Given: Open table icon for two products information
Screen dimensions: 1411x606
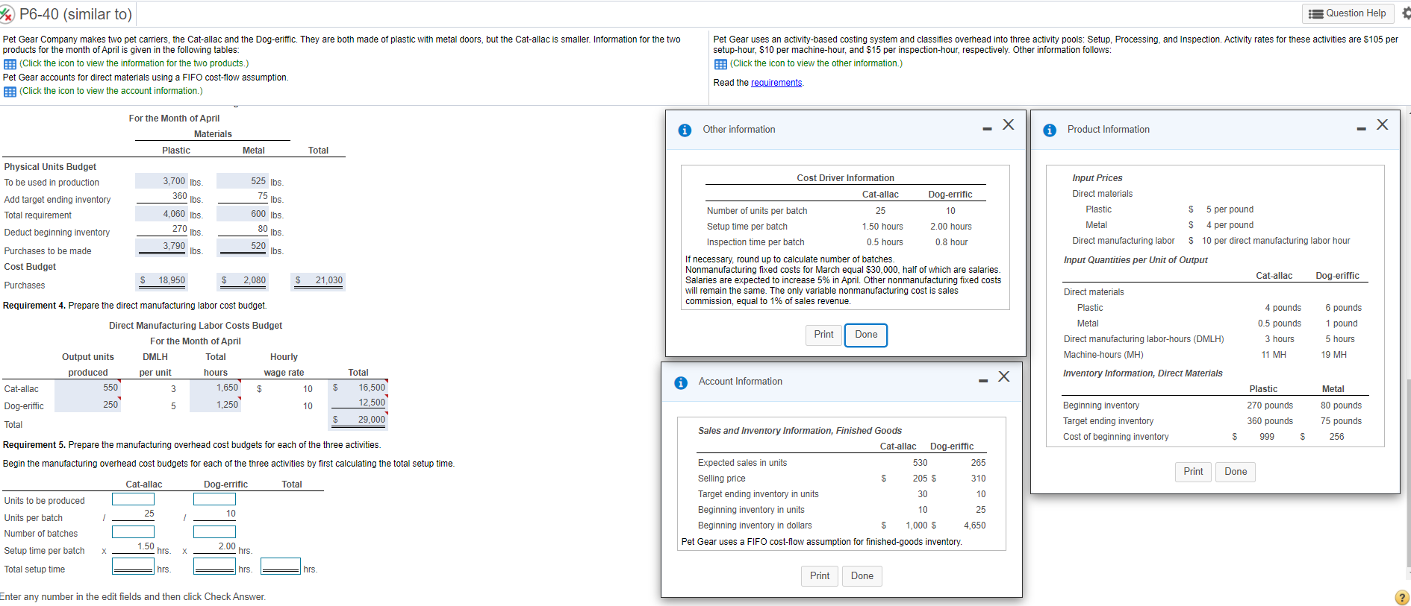Looking at the screenshot, I should tap(10, 64).
